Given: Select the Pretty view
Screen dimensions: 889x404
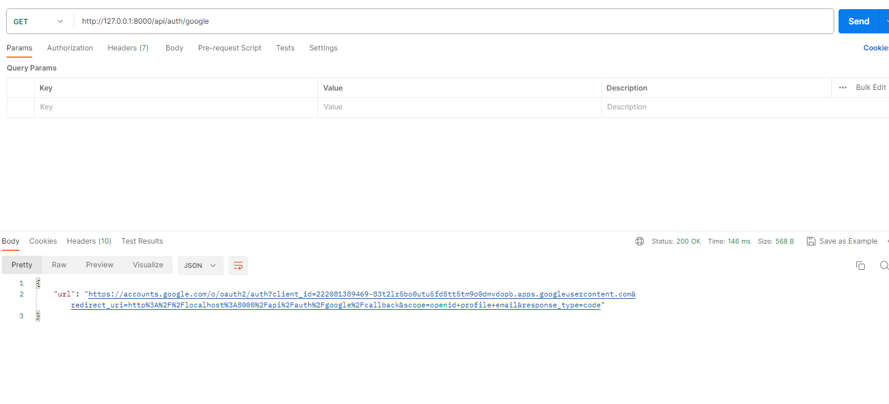Looking at the screenshot, I should pyautogui.click(x=22, y=265).
